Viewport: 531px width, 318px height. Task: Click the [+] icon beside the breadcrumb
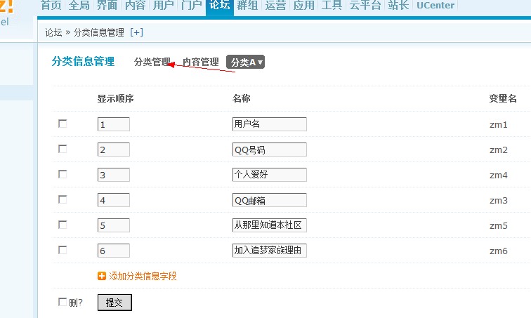(136, 32)
